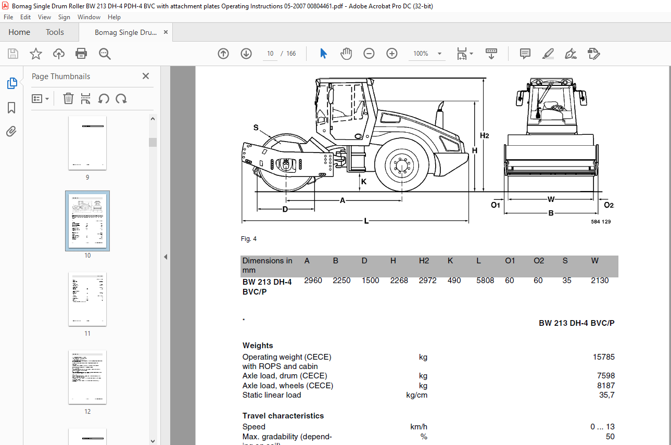Image resolution: width=671 pixels, height=445 pixels.
Task: Open the fit page width tool
Action: tap(461, 54)
